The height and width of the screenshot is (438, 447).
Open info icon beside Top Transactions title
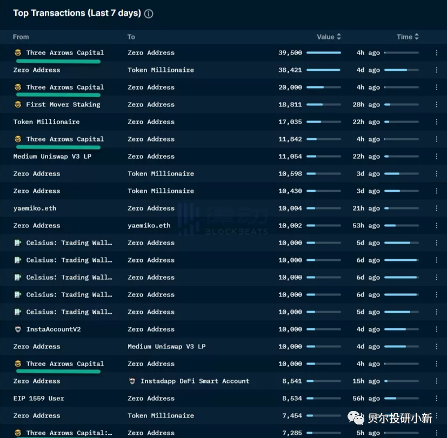(x=149, y=14)
